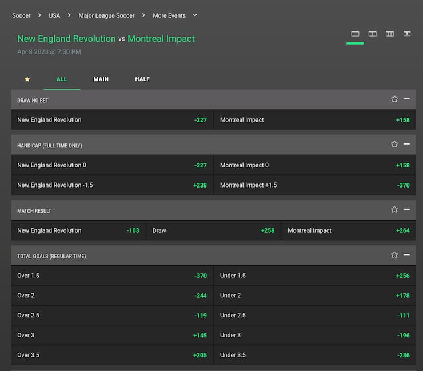
Task: Pick Over 2.5 goals at -119
Action: coord(112,316)
